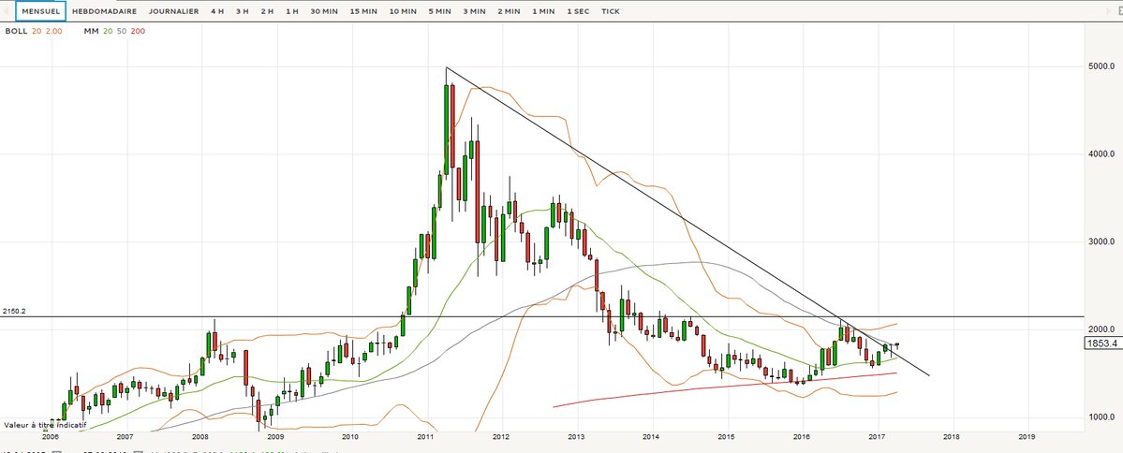Image resolution: width=1123 pixels, height=453 pixels.
Task: Click the 2015 date axis label
Action: click(726, 436)
